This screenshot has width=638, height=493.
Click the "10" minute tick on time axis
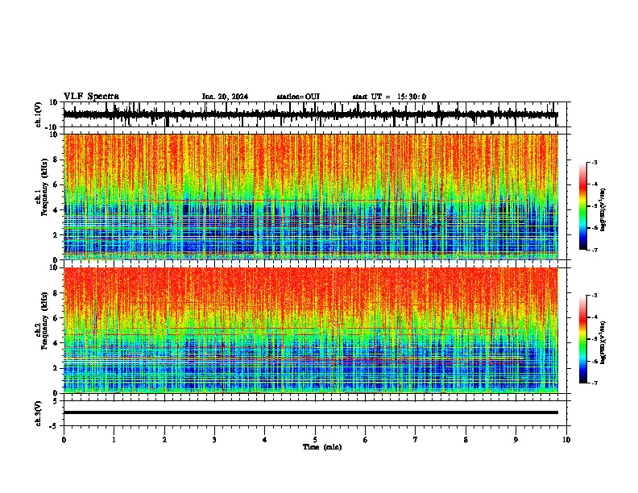pos(566,440)
